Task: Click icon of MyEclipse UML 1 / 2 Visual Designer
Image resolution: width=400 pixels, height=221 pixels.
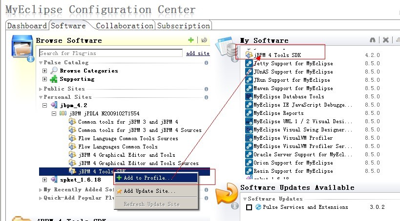Action: point(249,121)
